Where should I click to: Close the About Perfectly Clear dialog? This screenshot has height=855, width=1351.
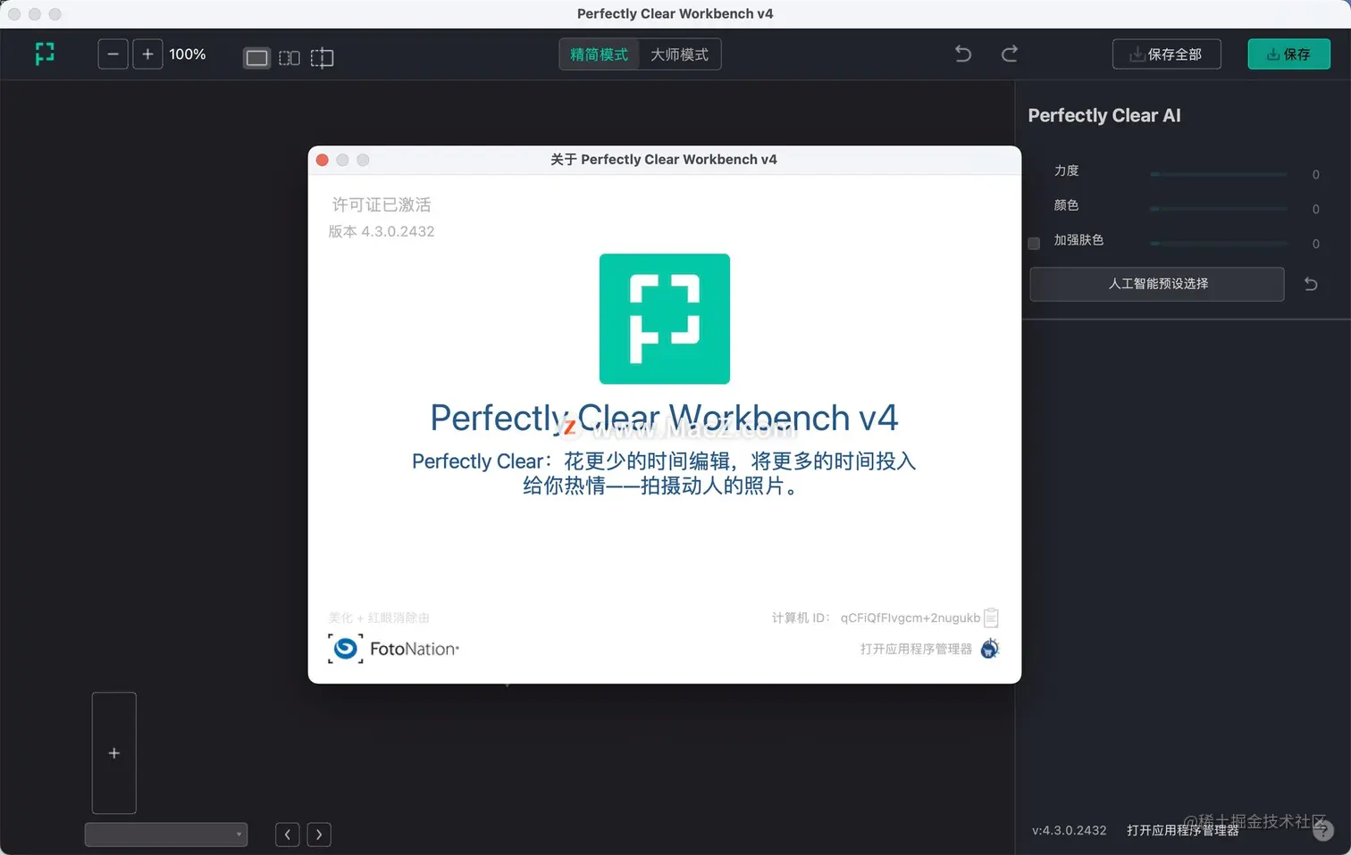(x=323, y=160)
